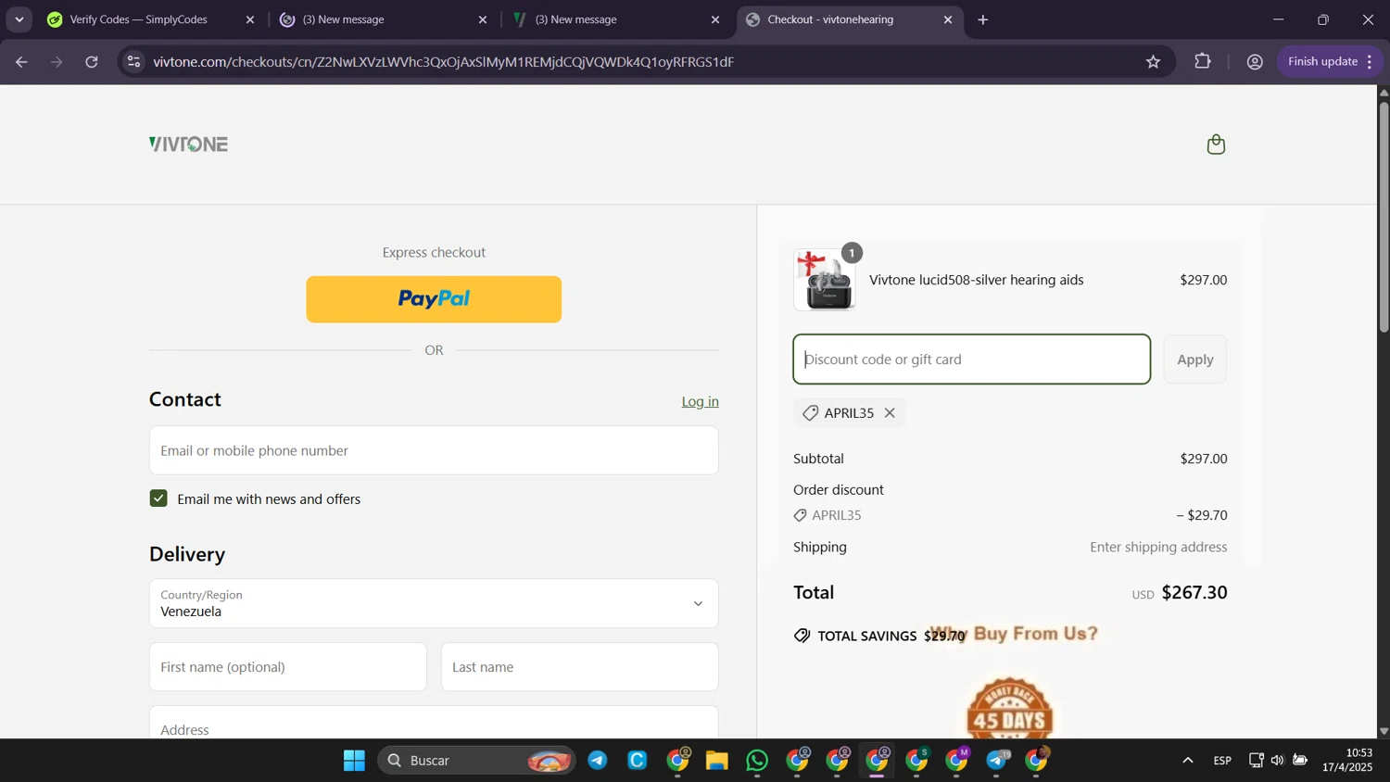Click the Apply discount button
This screenshot has height=782, width=1390.
click(1195, 359)
